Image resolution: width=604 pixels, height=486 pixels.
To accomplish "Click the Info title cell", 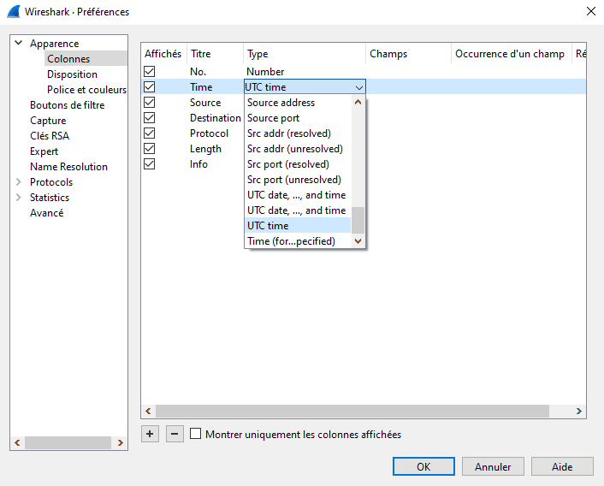I will click(198, 164).
